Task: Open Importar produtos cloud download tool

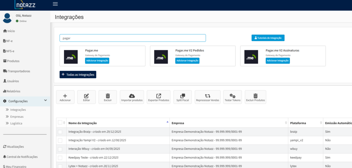Action: 132,97
